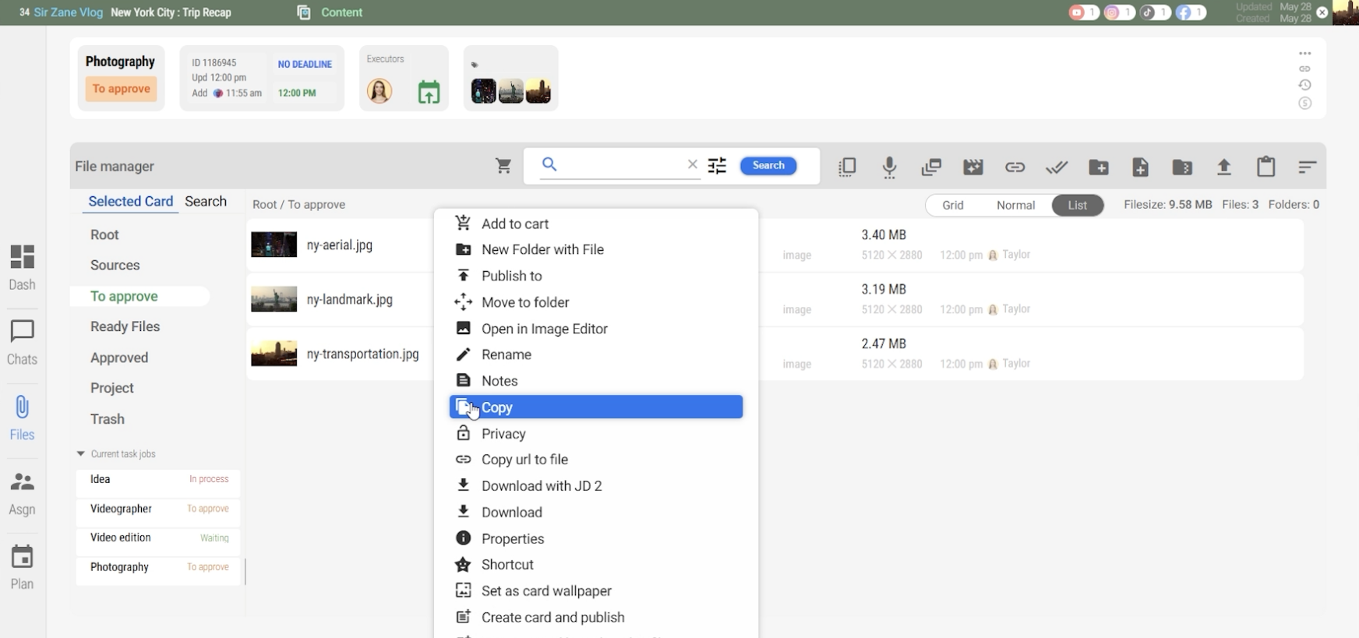The height and width of the screenshot is (638, 1359).
Task: Open the sort order icon menu
Action: (1307, 167)
